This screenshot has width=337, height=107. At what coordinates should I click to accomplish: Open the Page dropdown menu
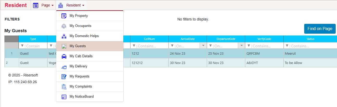click(47, 5)
